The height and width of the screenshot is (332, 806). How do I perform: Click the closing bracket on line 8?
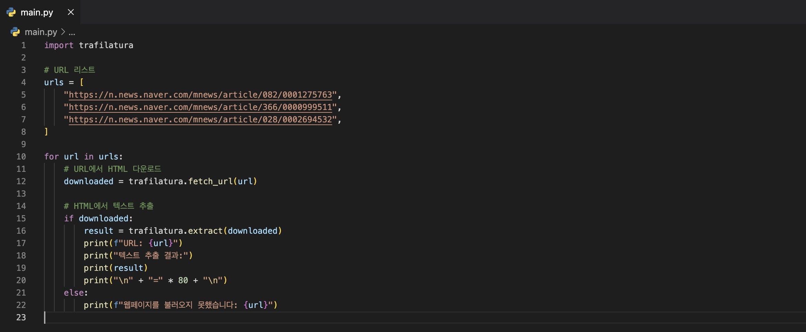point(46,132)
